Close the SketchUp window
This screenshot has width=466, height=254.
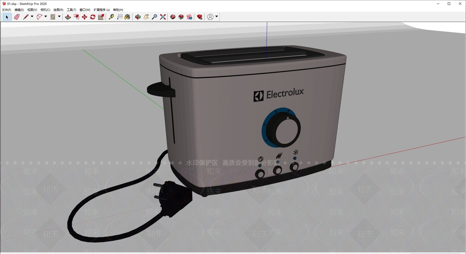[x=460, y=4]
